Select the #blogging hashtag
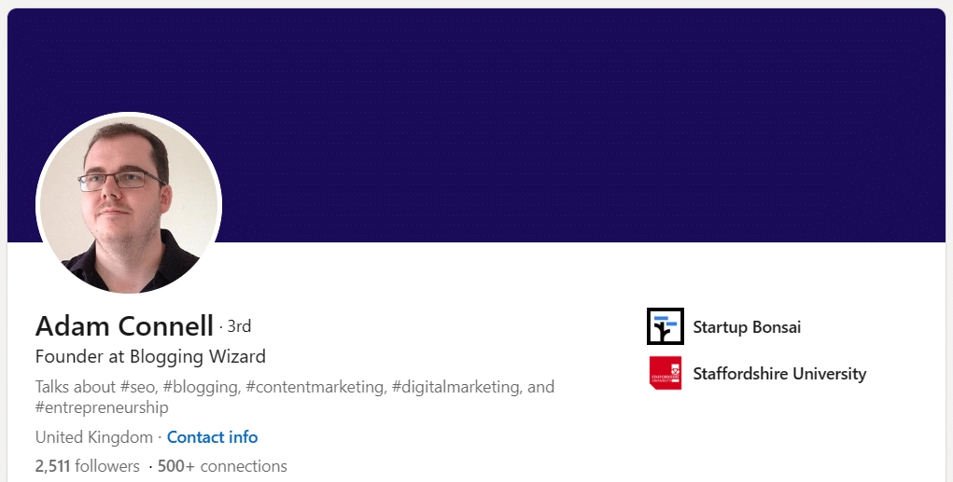Image resolution: width=953 pixels, height=482 pixels. [x=207, y=386]
